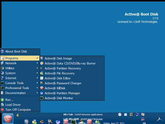This screenshot has width=165, height=124.
Task: Open the Disk Monitor icon on the taskbar
Action: point(73,122)
